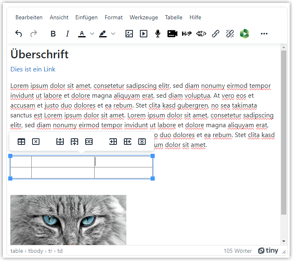Image resolution: width=293 pixels, height=261 pixels.
Task: Open the text color dropdown arrow
Action: (92, 34)
